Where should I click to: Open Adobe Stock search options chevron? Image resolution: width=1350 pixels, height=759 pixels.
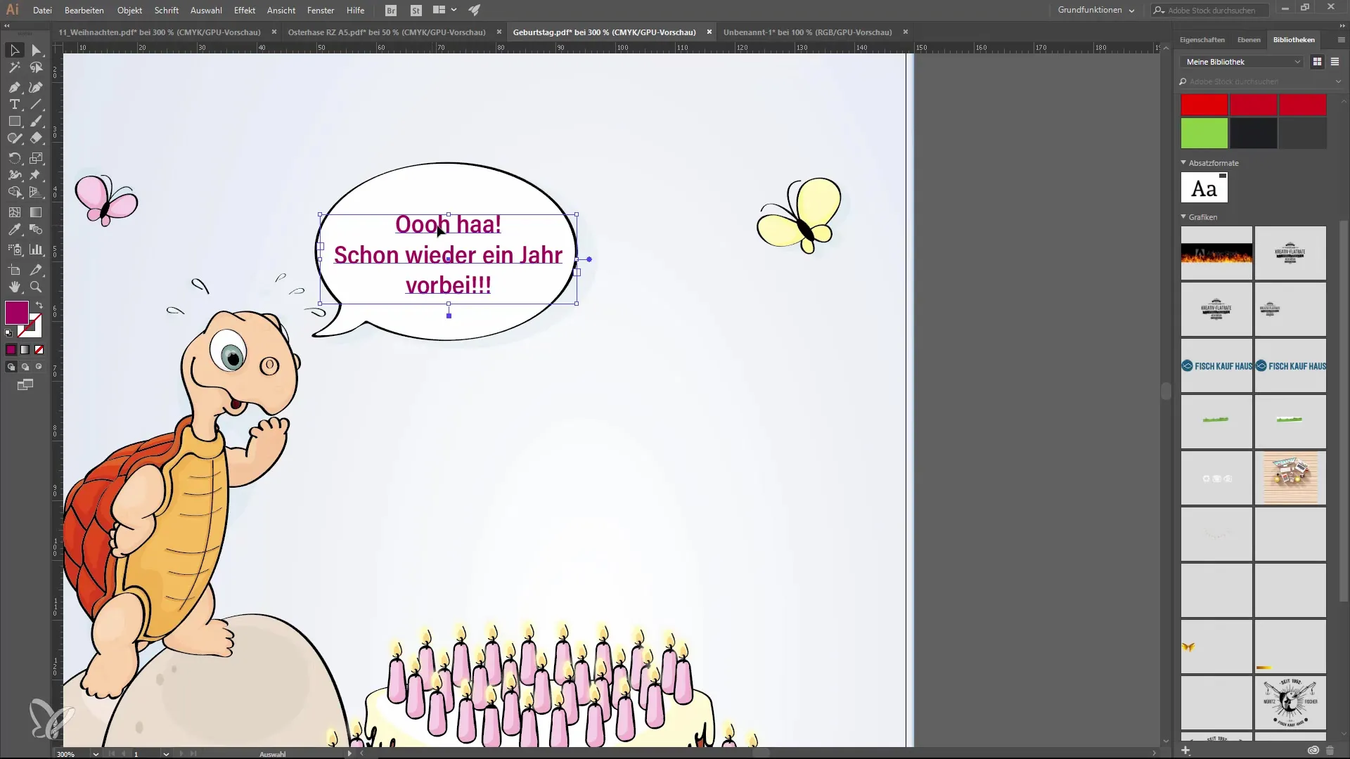point(1339,82)
